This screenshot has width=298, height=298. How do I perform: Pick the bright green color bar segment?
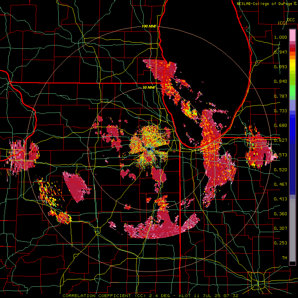pos(292,90)
